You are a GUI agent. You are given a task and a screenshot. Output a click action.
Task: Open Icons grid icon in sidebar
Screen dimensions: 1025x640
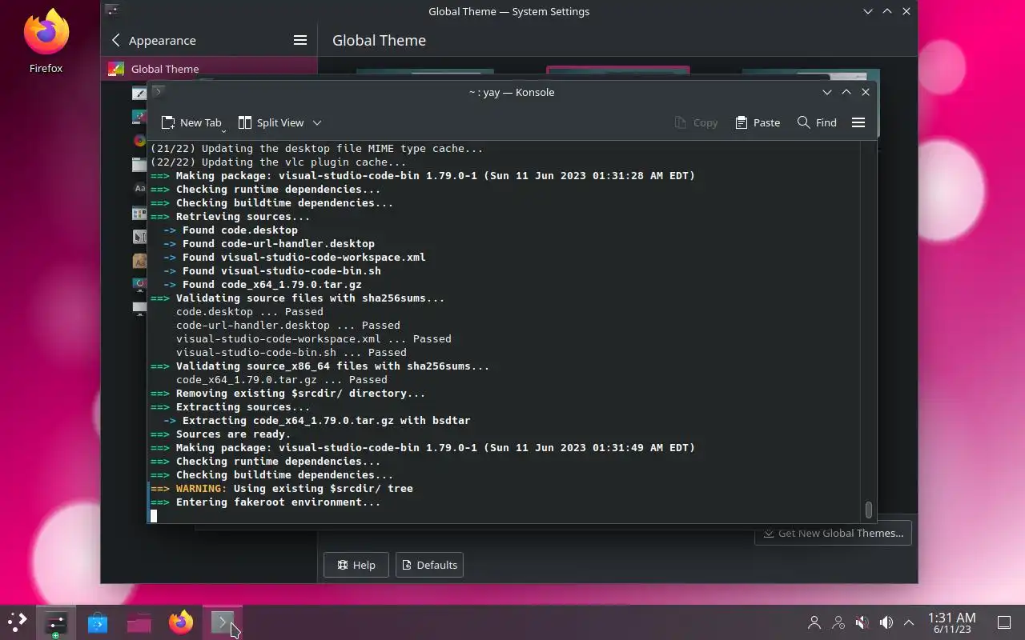[x=139, y=213]
